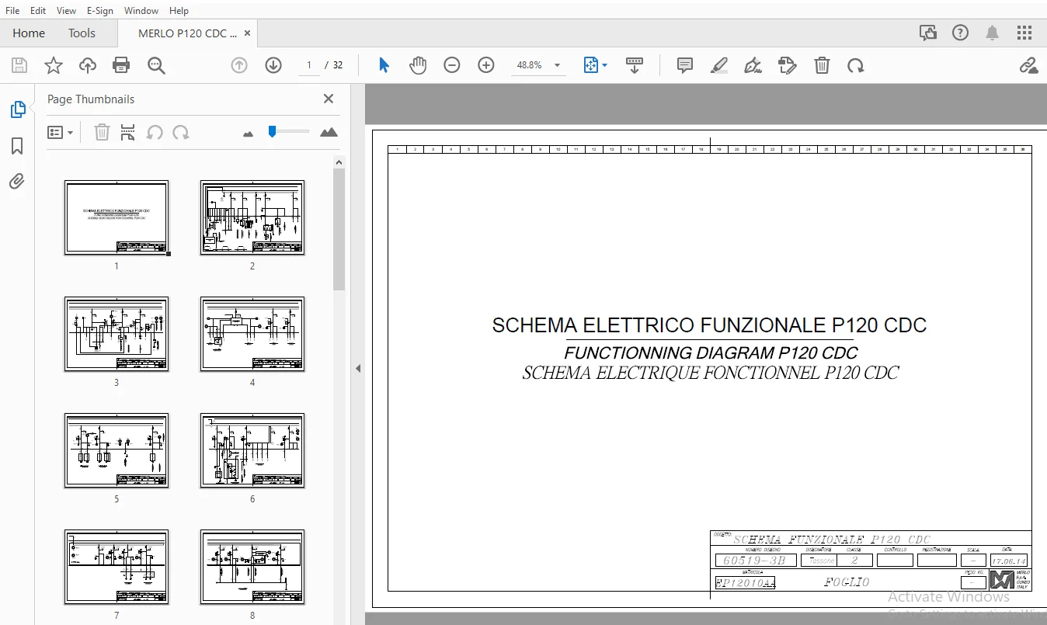1047x625 pixels.
Task: Open the Edit menu
Action: 38,10
